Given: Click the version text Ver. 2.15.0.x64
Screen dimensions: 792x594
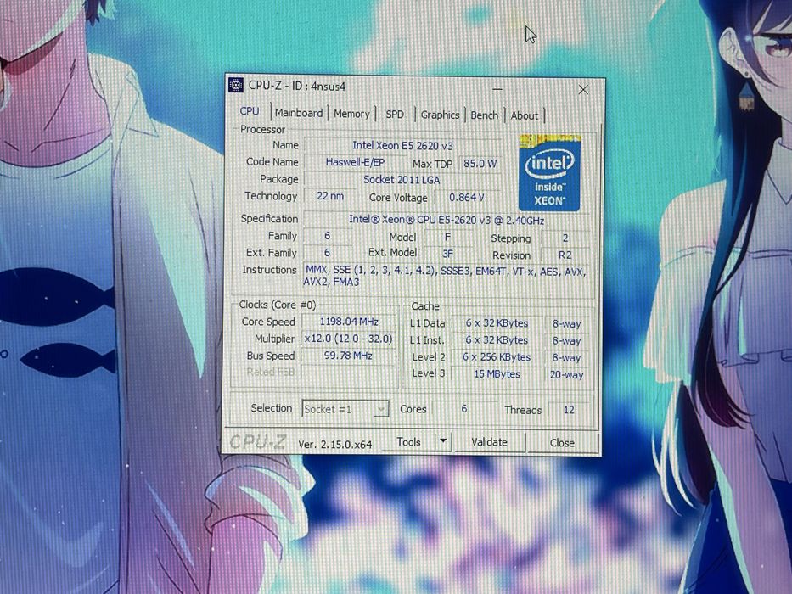Looking at the screenshot, I should [335, 445].
